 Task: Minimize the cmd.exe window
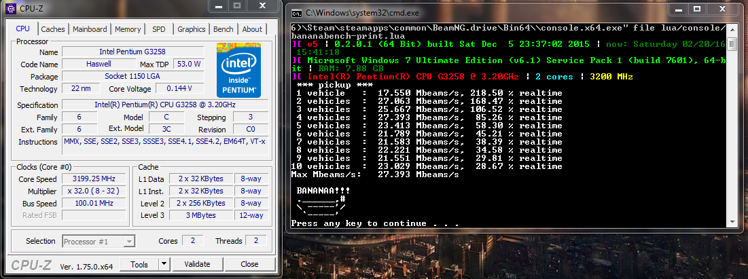(x=677, y=9)
